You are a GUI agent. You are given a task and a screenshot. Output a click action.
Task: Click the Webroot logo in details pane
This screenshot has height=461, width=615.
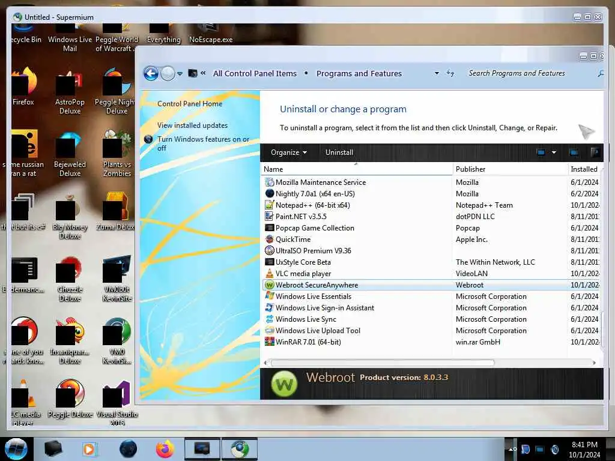point(284,384)
